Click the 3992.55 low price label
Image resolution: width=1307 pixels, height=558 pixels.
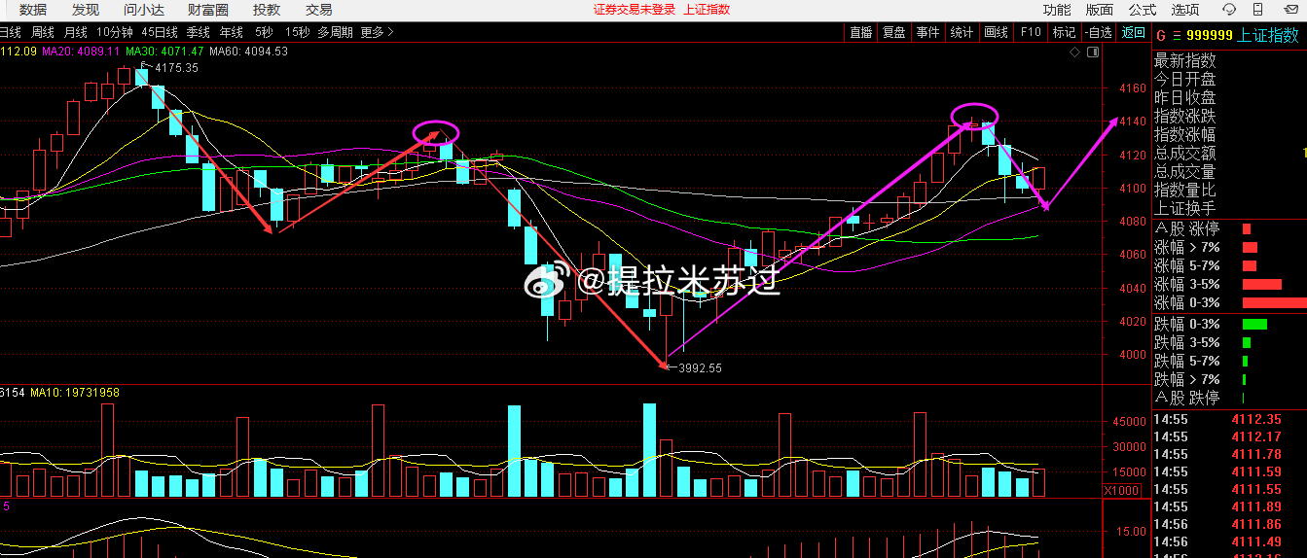tap(700, 368)
